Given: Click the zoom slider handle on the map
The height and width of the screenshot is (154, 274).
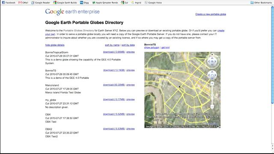Looking at the screenshot, I should tap(212, 95).
